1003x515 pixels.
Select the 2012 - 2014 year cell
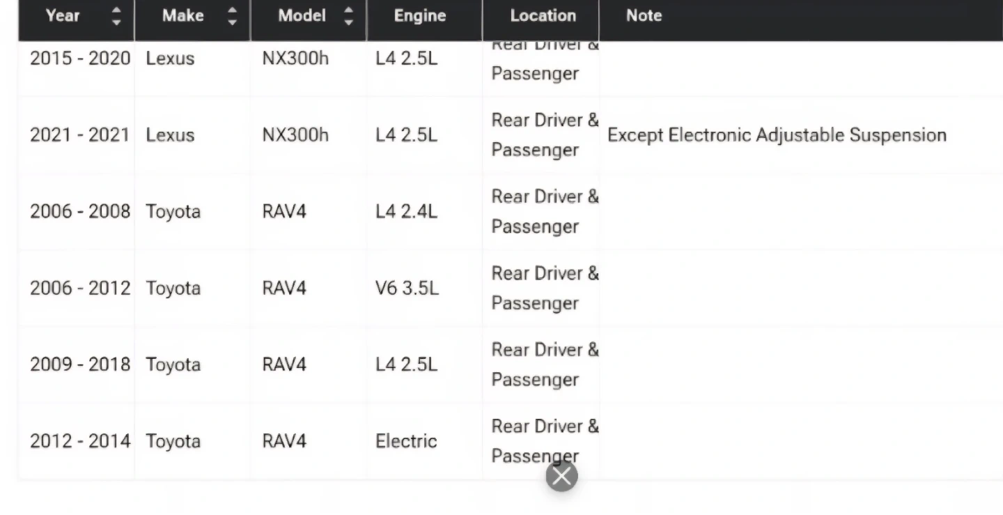79,441
